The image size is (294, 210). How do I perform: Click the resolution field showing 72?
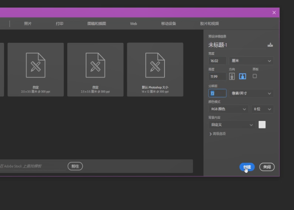click(x=217, y=93)
